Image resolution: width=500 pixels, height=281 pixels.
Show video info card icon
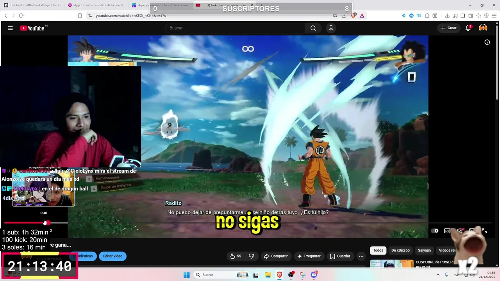(487, 42)
